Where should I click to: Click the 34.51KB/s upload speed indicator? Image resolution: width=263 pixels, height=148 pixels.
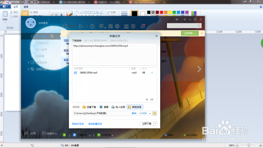[x=190, y=135]
